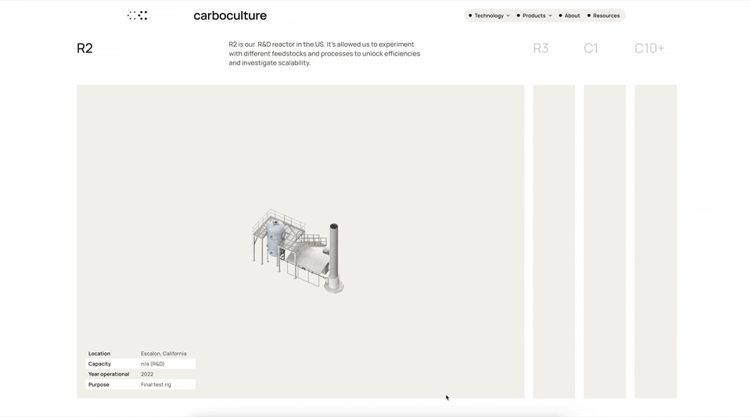Select the 'n/a (R&D)' capacity value
The image size is (751, 417).
(x=153, y=364)
